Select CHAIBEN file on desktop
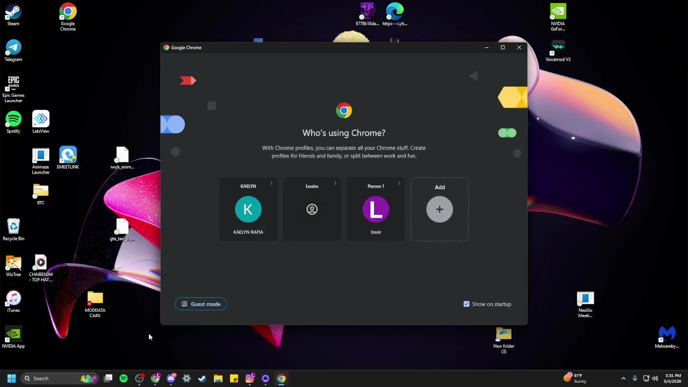Viewport: 688px width, 387px height. pyautogui.click(x=41, y=268)
